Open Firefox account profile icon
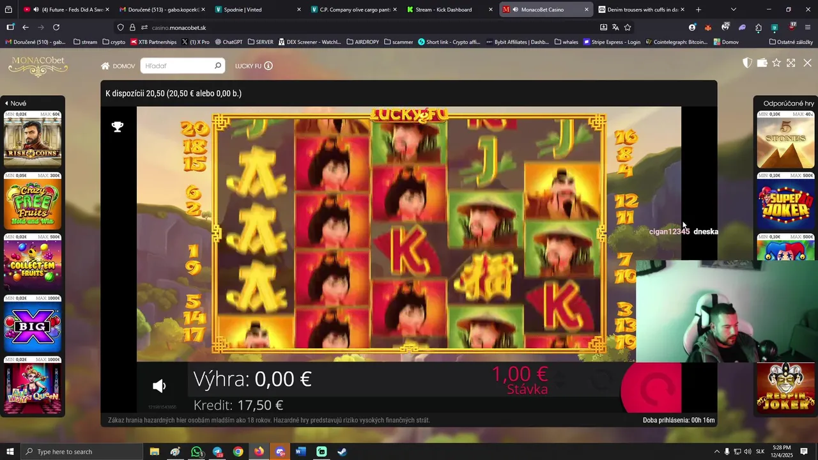The image size is (818, 460). click(692, 27)
